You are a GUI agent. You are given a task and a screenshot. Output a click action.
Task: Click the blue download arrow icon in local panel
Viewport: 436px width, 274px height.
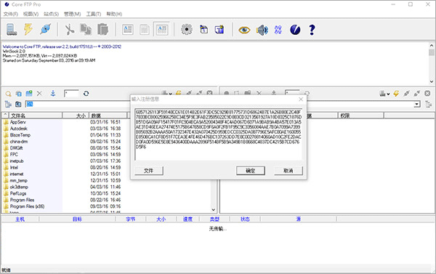coord(53,94)
